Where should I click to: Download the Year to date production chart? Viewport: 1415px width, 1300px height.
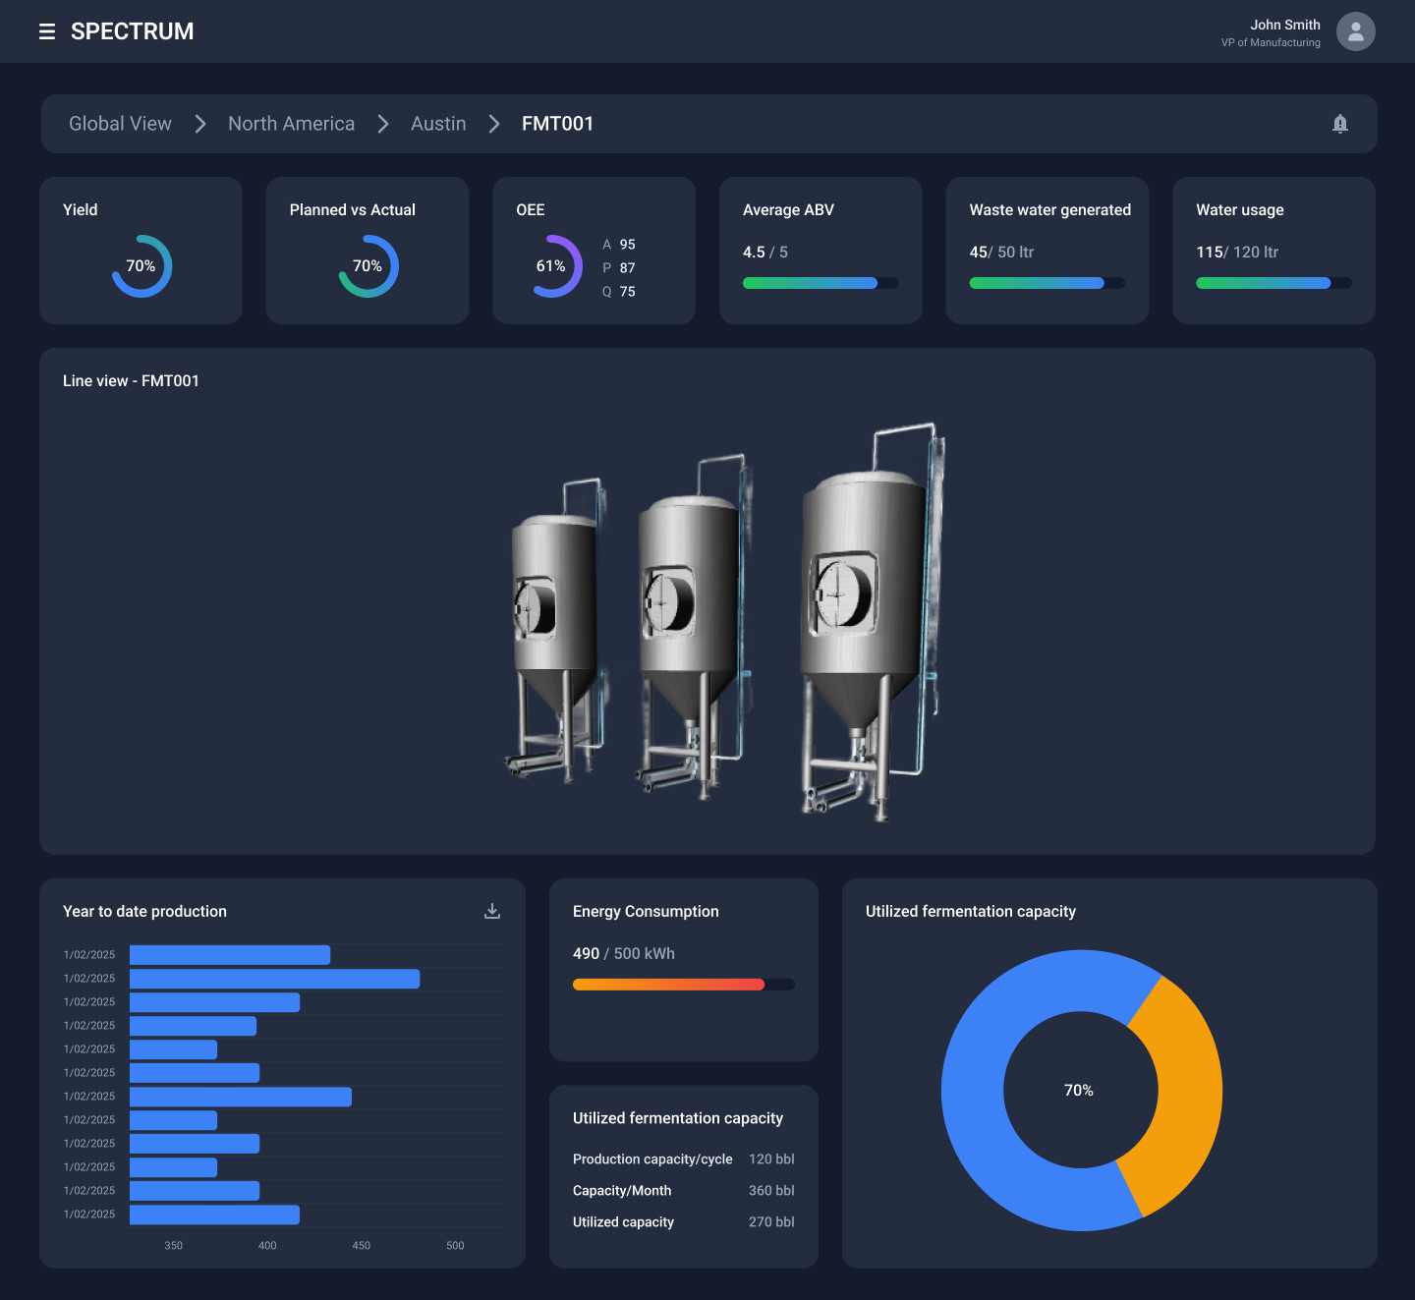click(491, 911)
